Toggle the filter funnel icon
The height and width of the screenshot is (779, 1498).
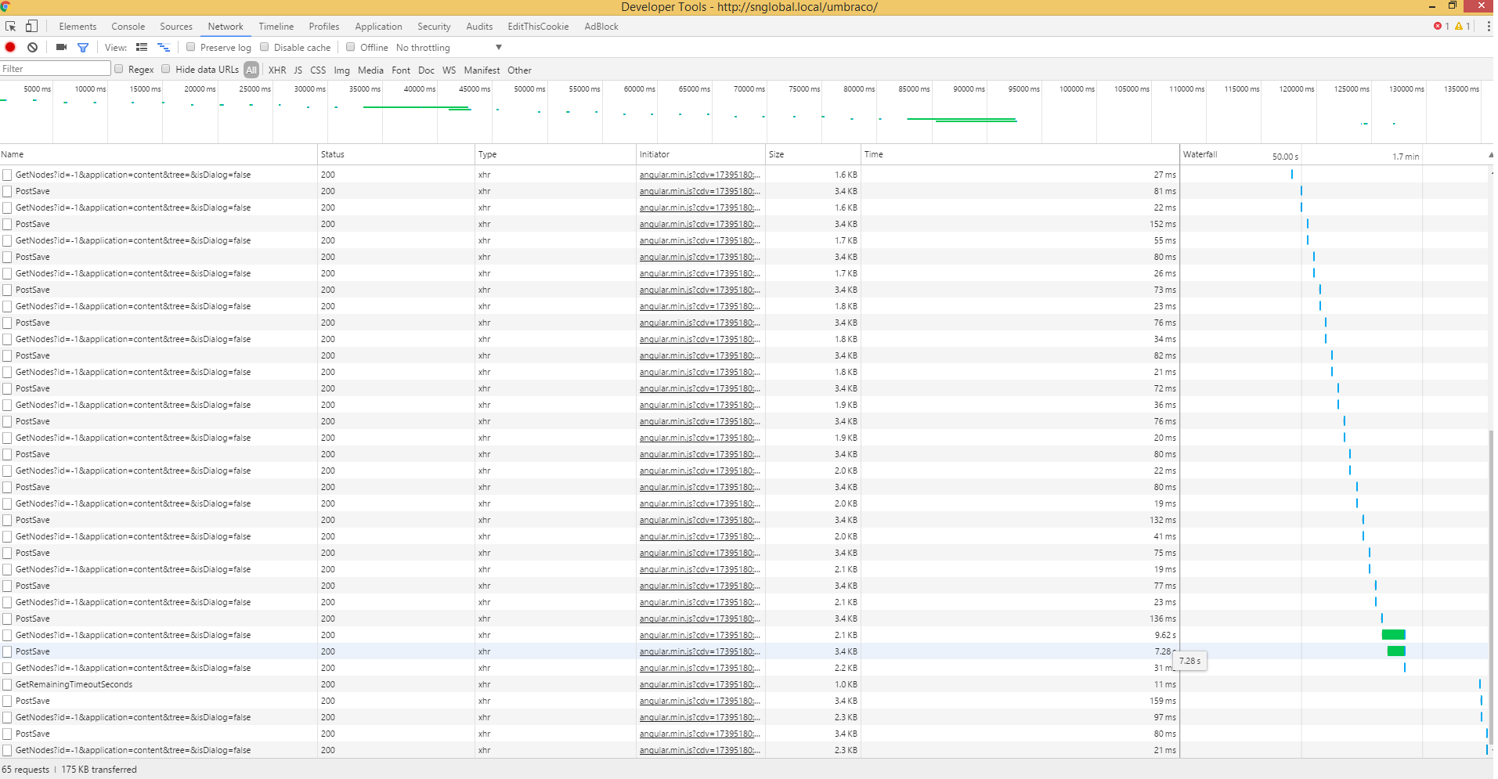click(x=83, y=48)
